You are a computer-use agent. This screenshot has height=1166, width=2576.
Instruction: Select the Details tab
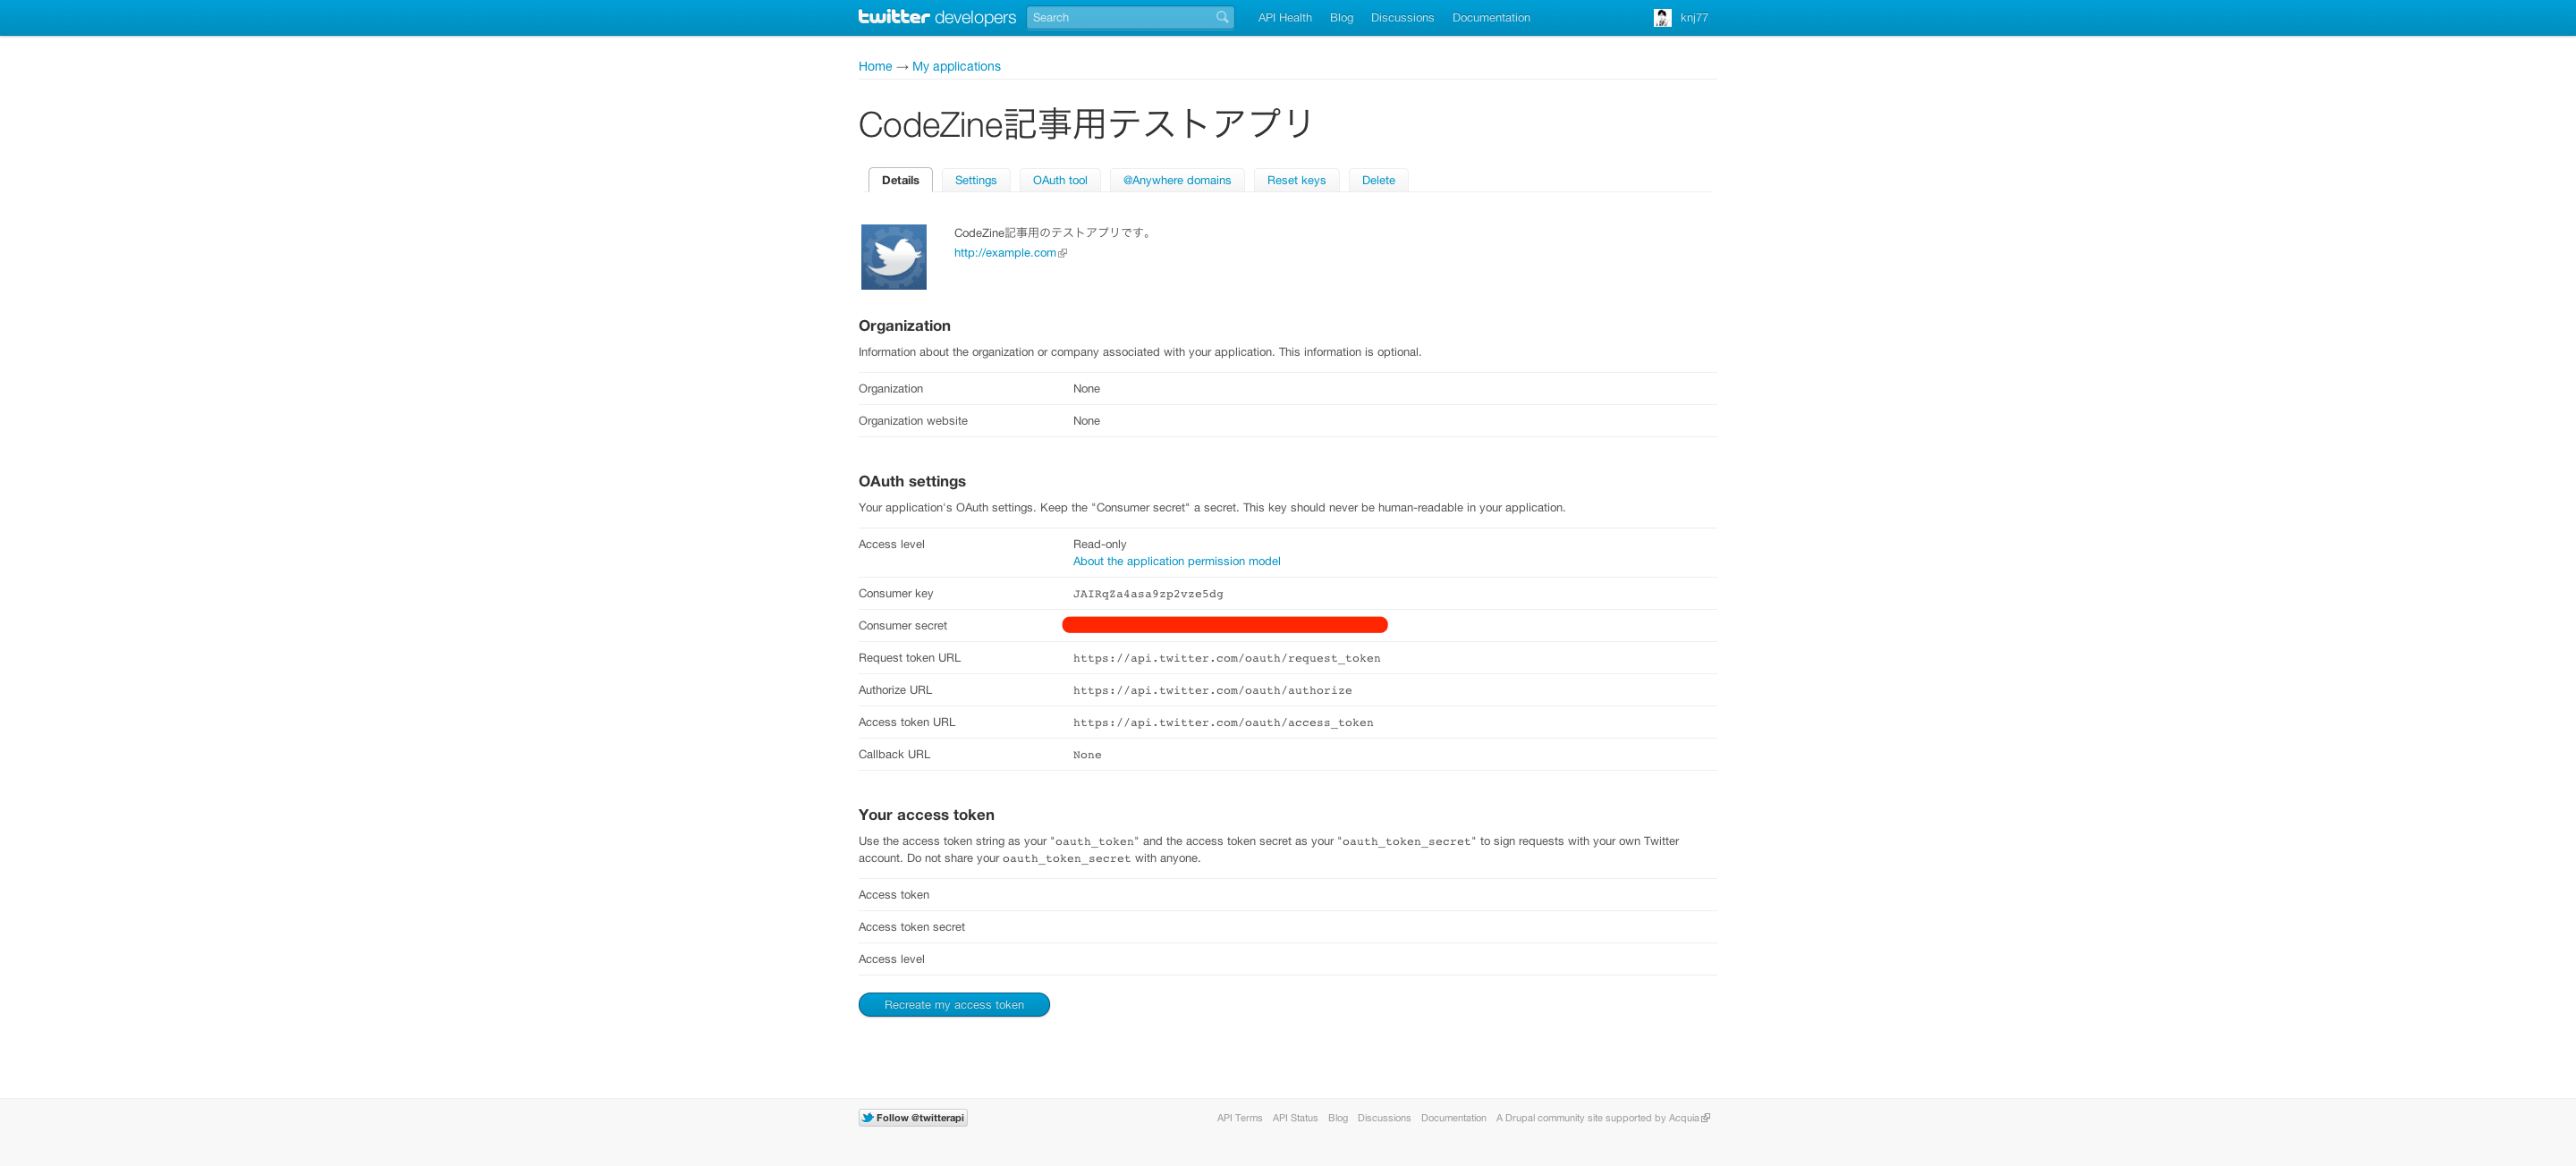(900, 180)
